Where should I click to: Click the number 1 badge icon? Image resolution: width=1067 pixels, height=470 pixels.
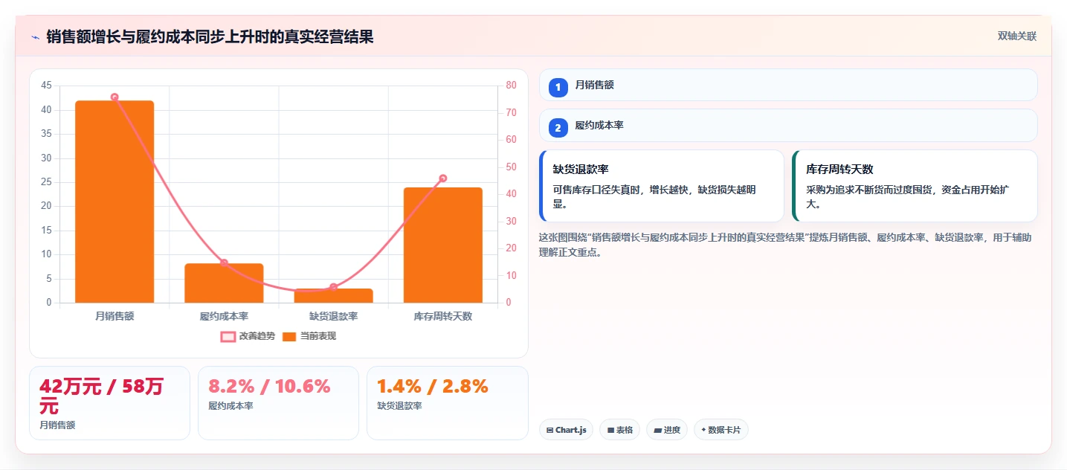pyautogui.click(x=558, y=88)
